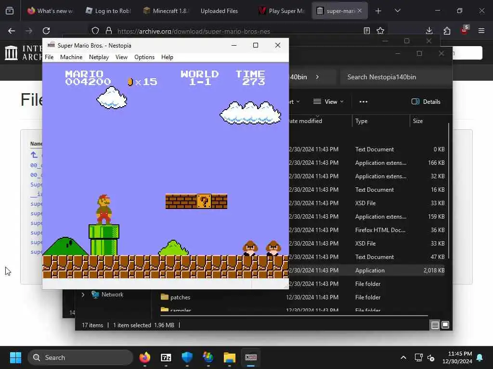Close the super-mario archive tab

tap(360, 11)
